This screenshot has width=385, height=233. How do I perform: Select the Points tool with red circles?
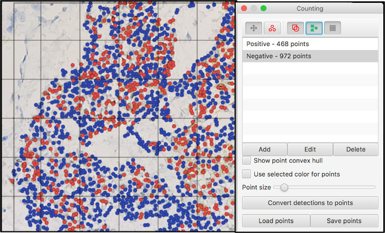[x=272, y=28]
